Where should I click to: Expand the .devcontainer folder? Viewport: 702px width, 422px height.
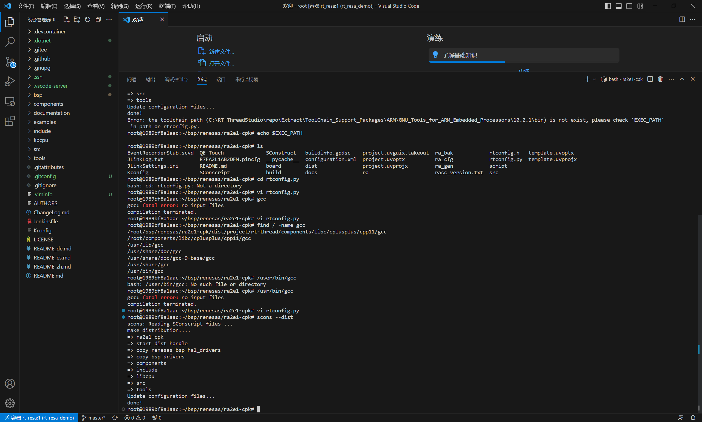coord(69,32)
